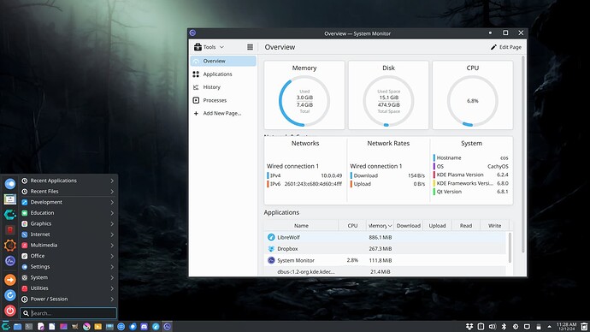
Task: Toggle Bluetooth from the system tray
Action: 504,326
